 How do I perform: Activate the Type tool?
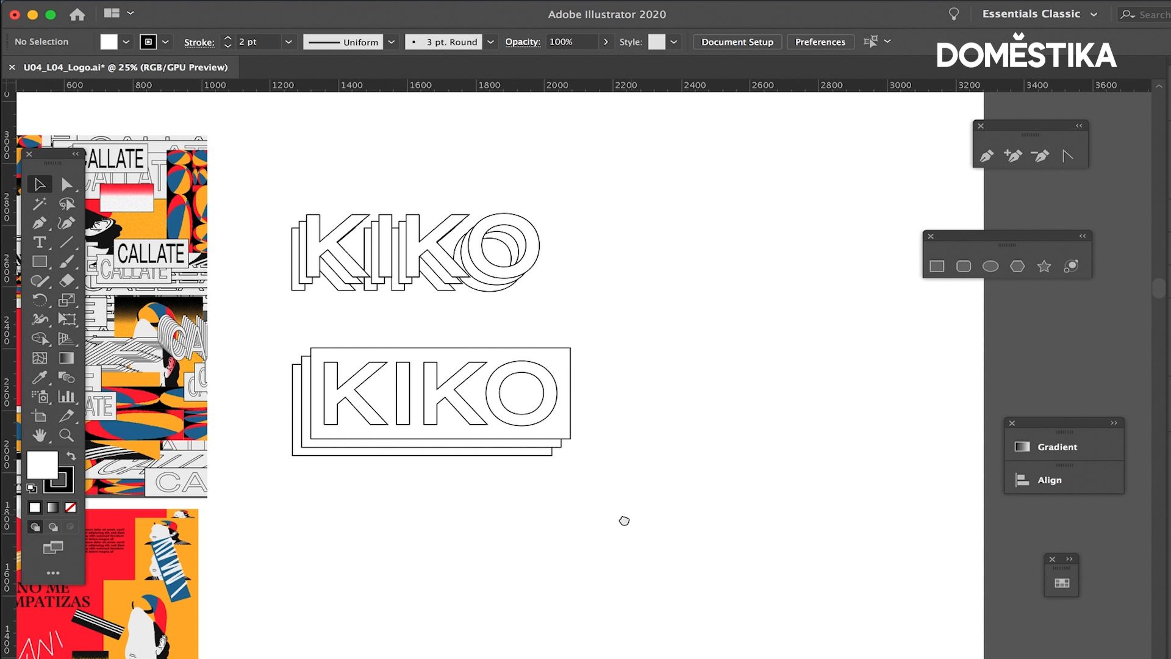pos(40,242)
